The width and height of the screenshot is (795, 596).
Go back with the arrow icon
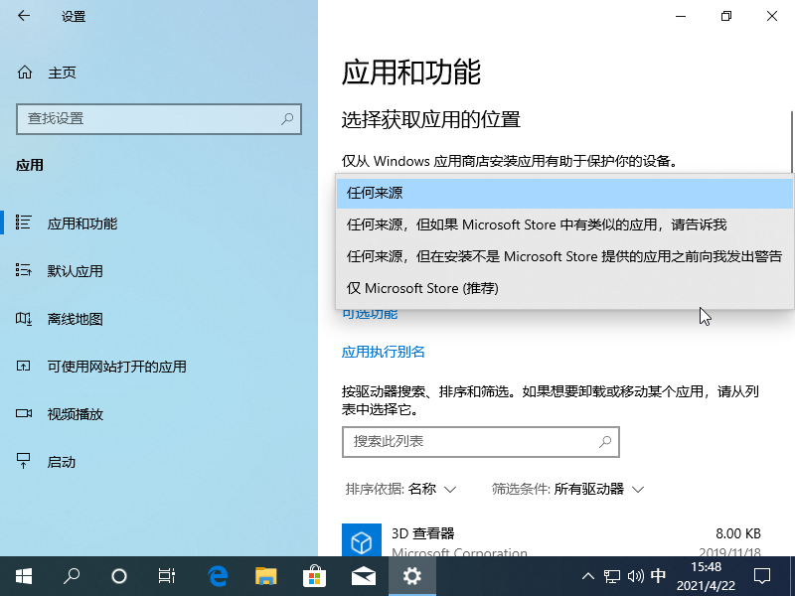[24, 16]
